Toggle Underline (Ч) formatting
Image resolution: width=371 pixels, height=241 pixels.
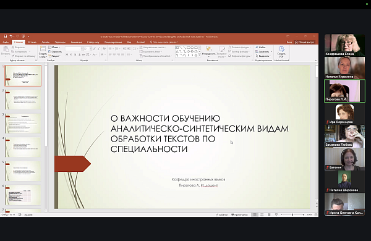[x=75, y=54]
